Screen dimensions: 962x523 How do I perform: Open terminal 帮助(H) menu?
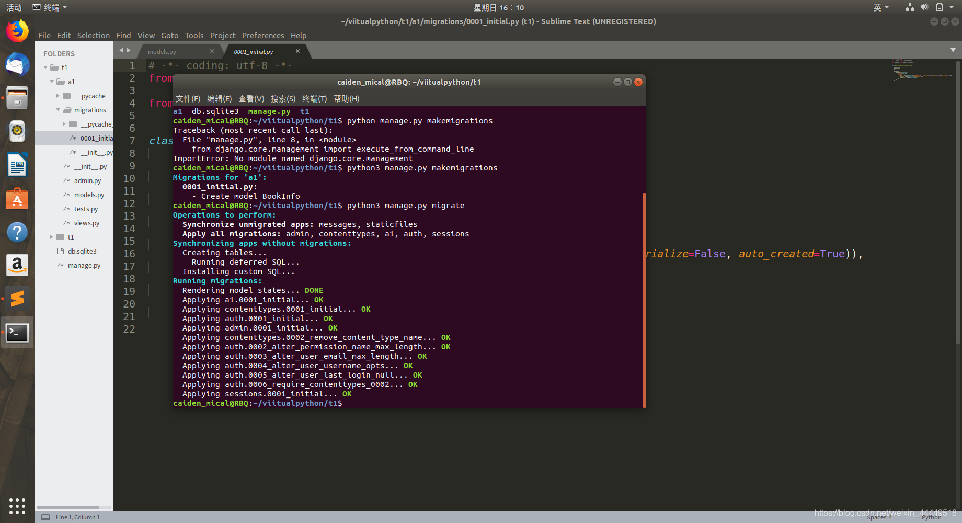tap(347, 99)
